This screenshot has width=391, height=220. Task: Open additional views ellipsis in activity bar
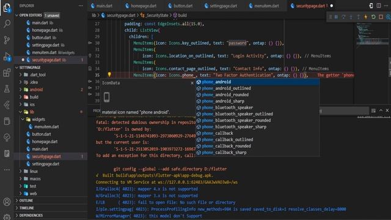[7, 170]
